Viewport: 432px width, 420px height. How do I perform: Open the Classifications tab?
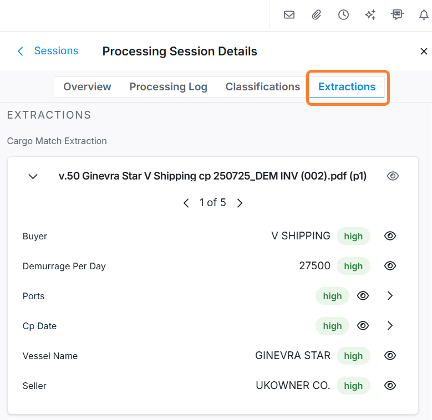(x=262, y=87)
